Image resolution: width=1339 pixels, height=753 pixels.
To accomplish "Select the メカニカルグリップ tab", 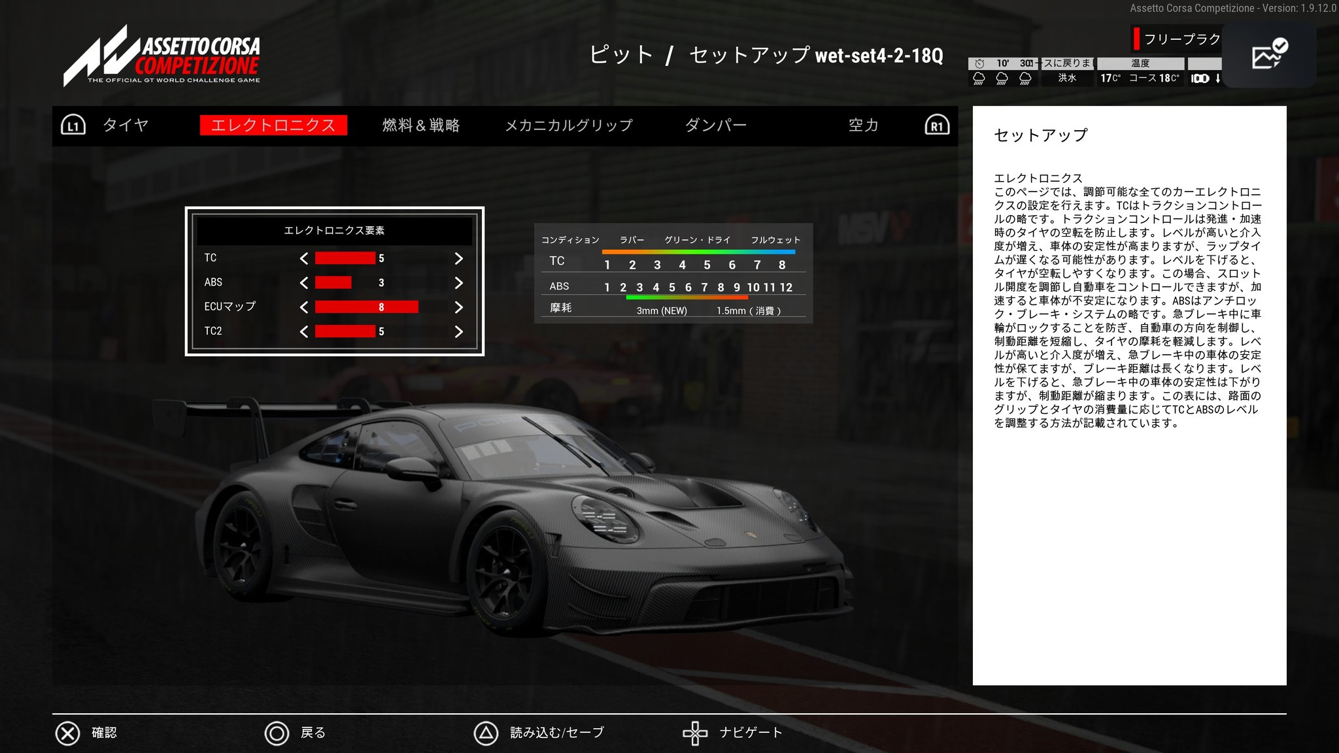I will [x=569, y=125].
